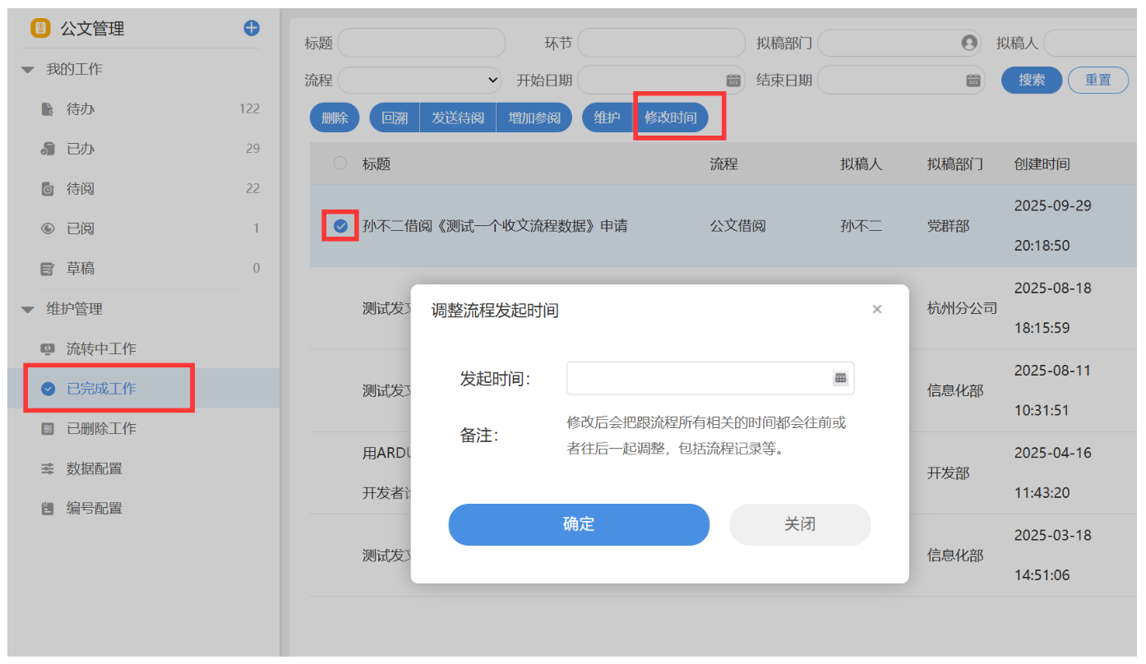
Task: Go to 编号配置 in the sidebar
Action: (94, 508)
